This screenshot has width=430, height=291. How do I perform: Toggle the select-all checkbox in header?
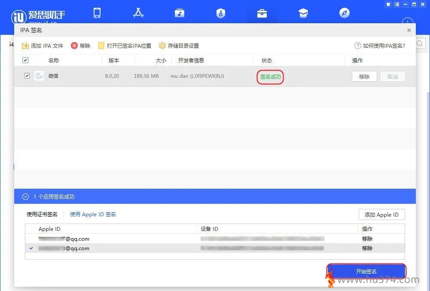coord(25,60)
